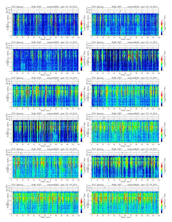Click the ch.1 waveform strip above the 2:20:0 spectrogram
This screenshot has width=172, height=222.
coord(45,81)
